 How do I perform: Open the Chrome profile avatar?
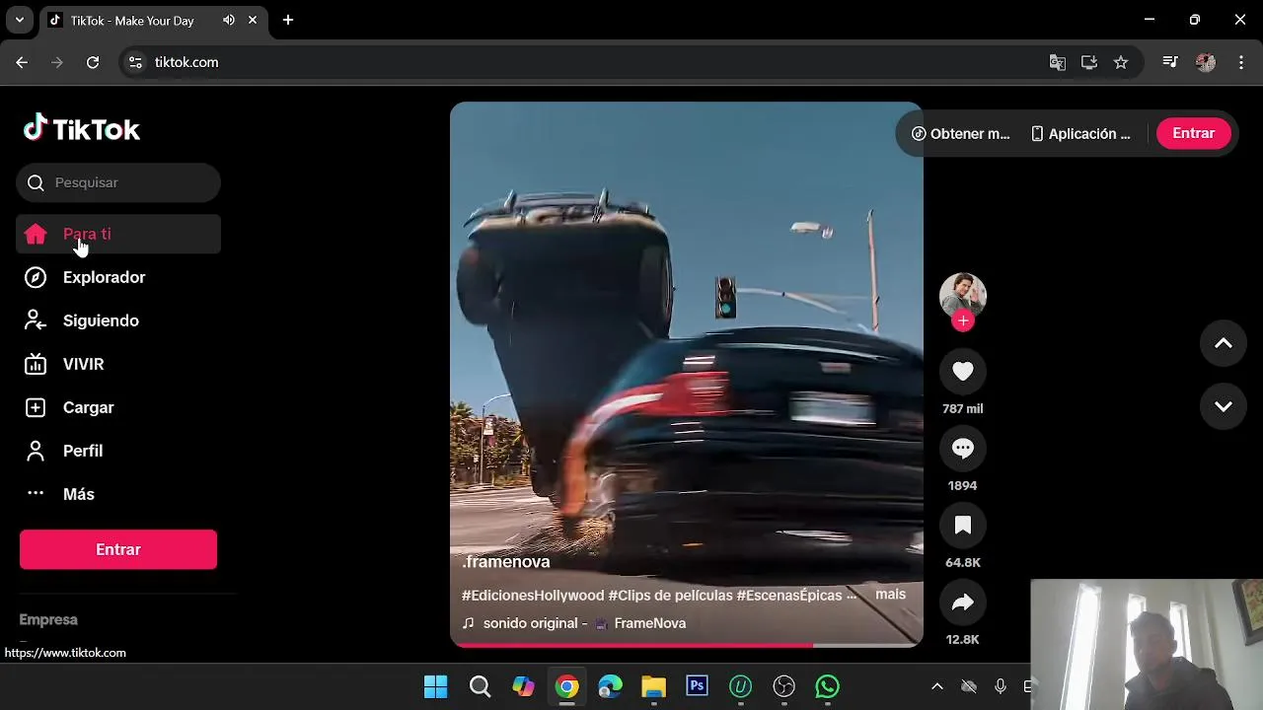tap(1206, 62)
